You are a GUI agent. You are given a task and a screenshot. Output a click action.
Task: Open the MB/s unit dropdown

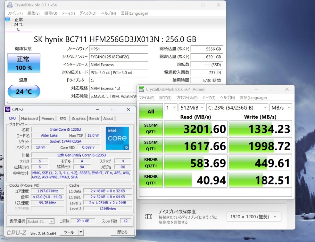(x=280, y=107)
